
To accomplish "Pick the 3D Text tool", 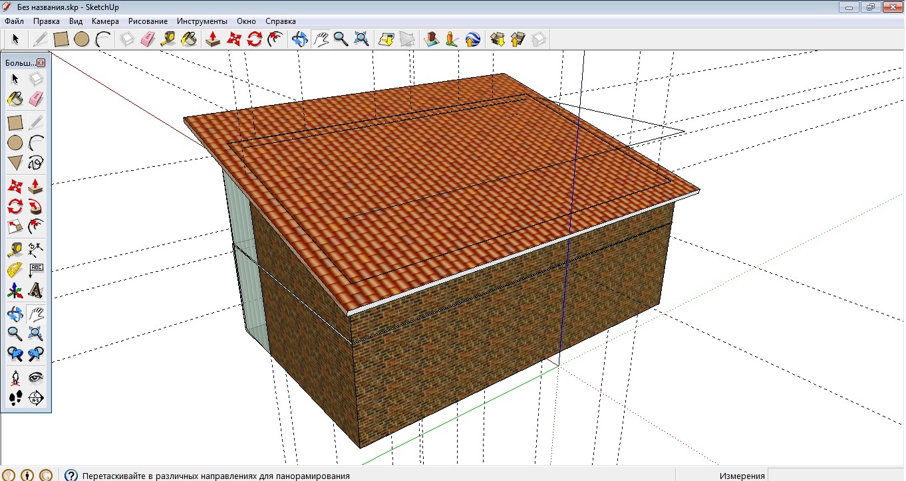I will 36,290.
